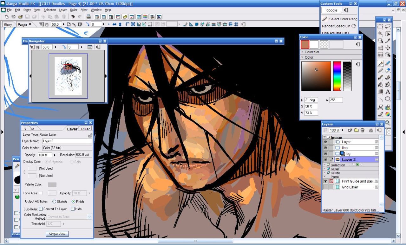Image resolution: width=406 pixels, height=245 pixels.
Task: Click the Open file folder icon
Action: 20,17
